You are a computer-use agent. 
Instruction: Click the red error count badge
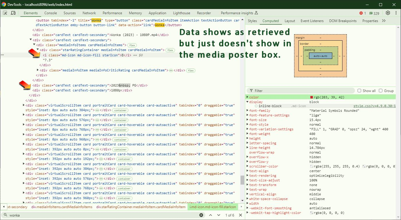click(363, 13)
